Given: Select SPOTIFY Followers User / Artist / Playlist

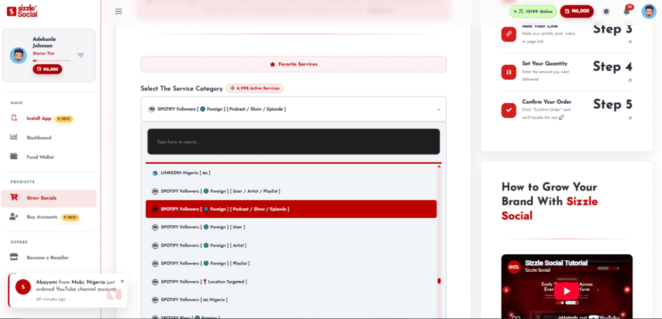Looking at the screenshot, I should coord(292,191).
